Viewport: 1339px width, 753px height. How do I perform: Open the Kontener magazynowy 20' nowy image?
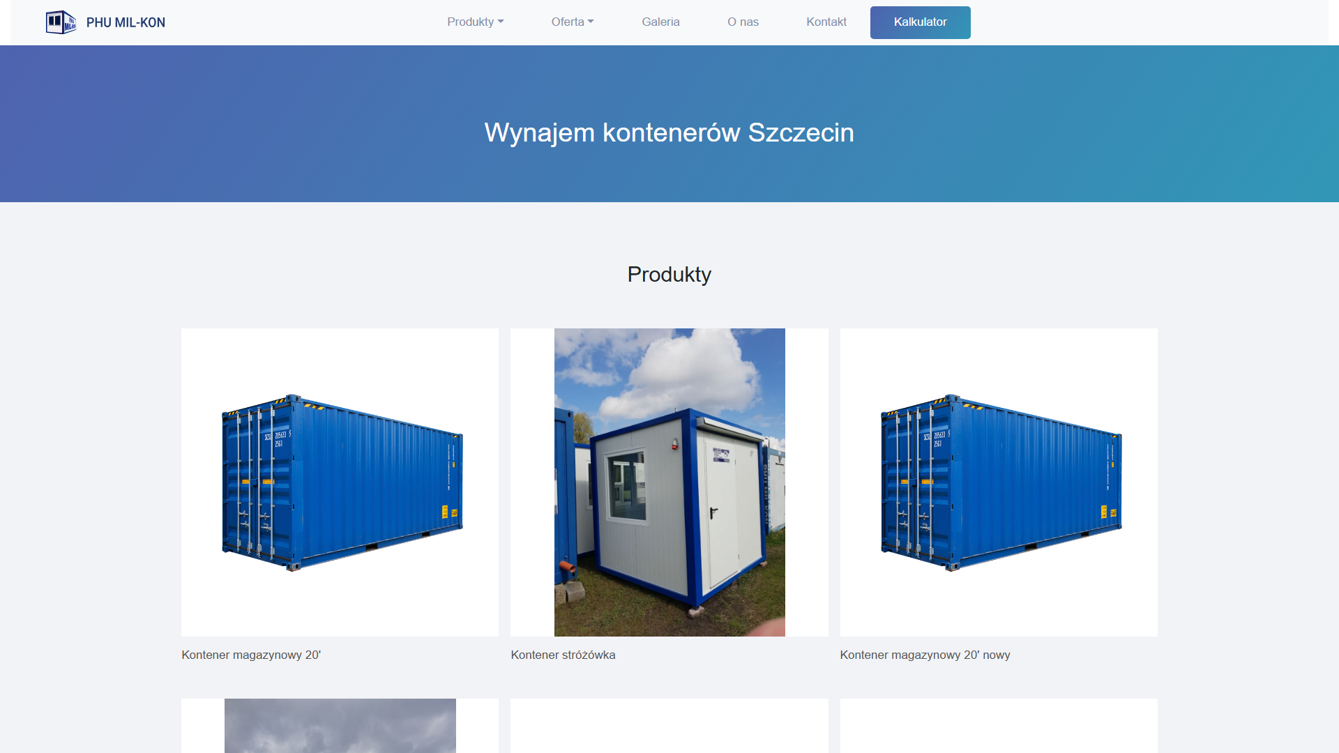(999, 482)
